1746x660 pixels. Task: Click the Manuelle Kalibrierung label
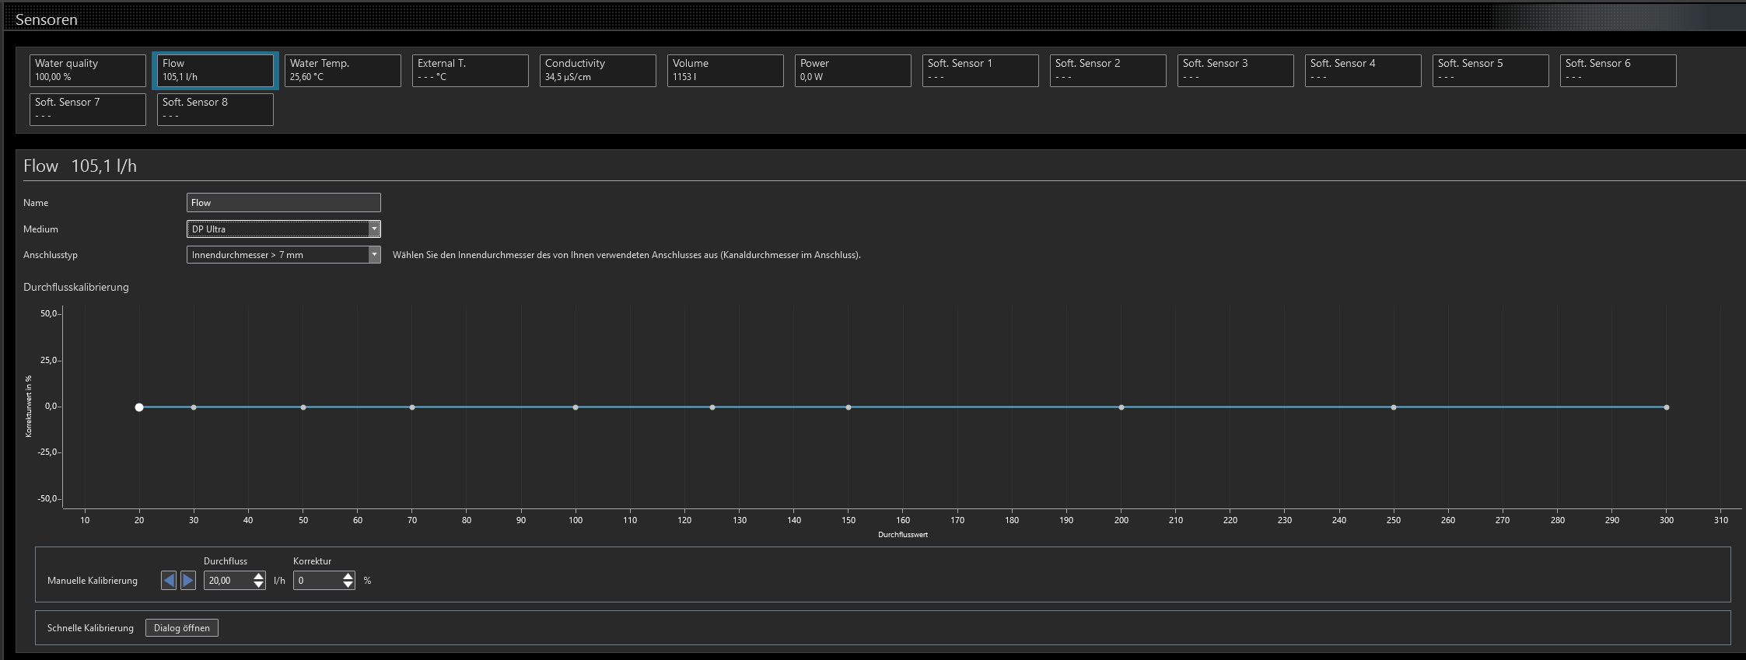(93, 581)
